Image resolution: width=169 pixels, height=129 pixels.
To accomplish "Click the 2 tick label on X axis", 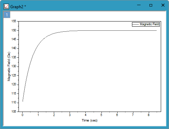I will tap(54, 115).
